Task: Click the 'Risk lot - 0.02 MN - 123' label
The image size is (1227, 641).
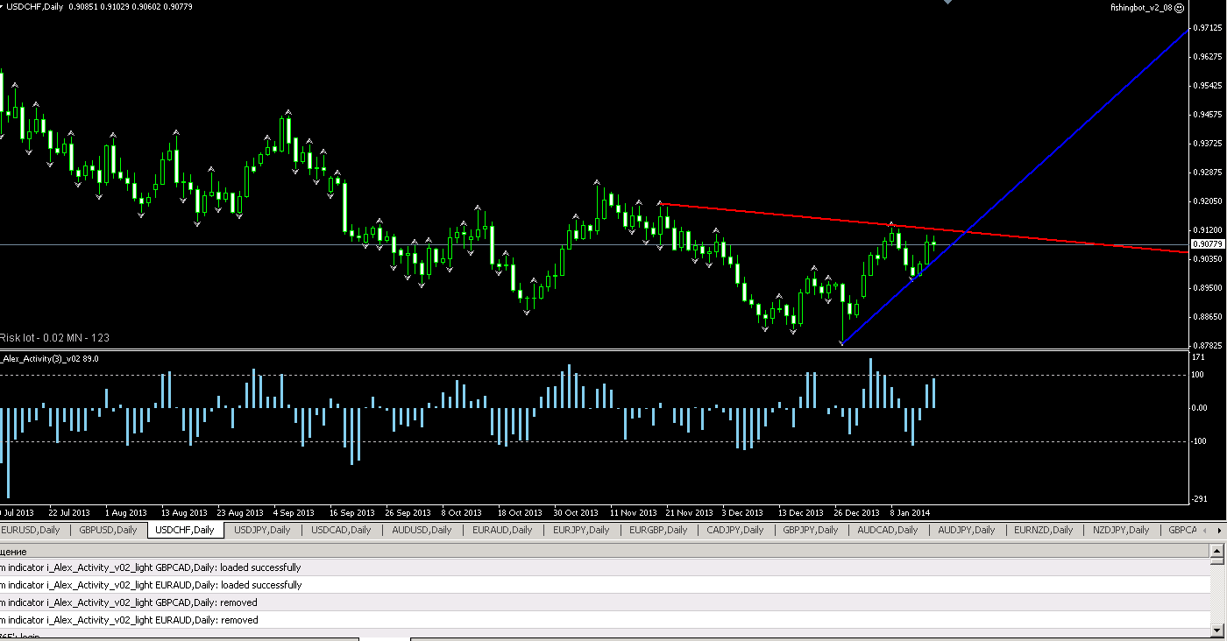Action: 54,337
